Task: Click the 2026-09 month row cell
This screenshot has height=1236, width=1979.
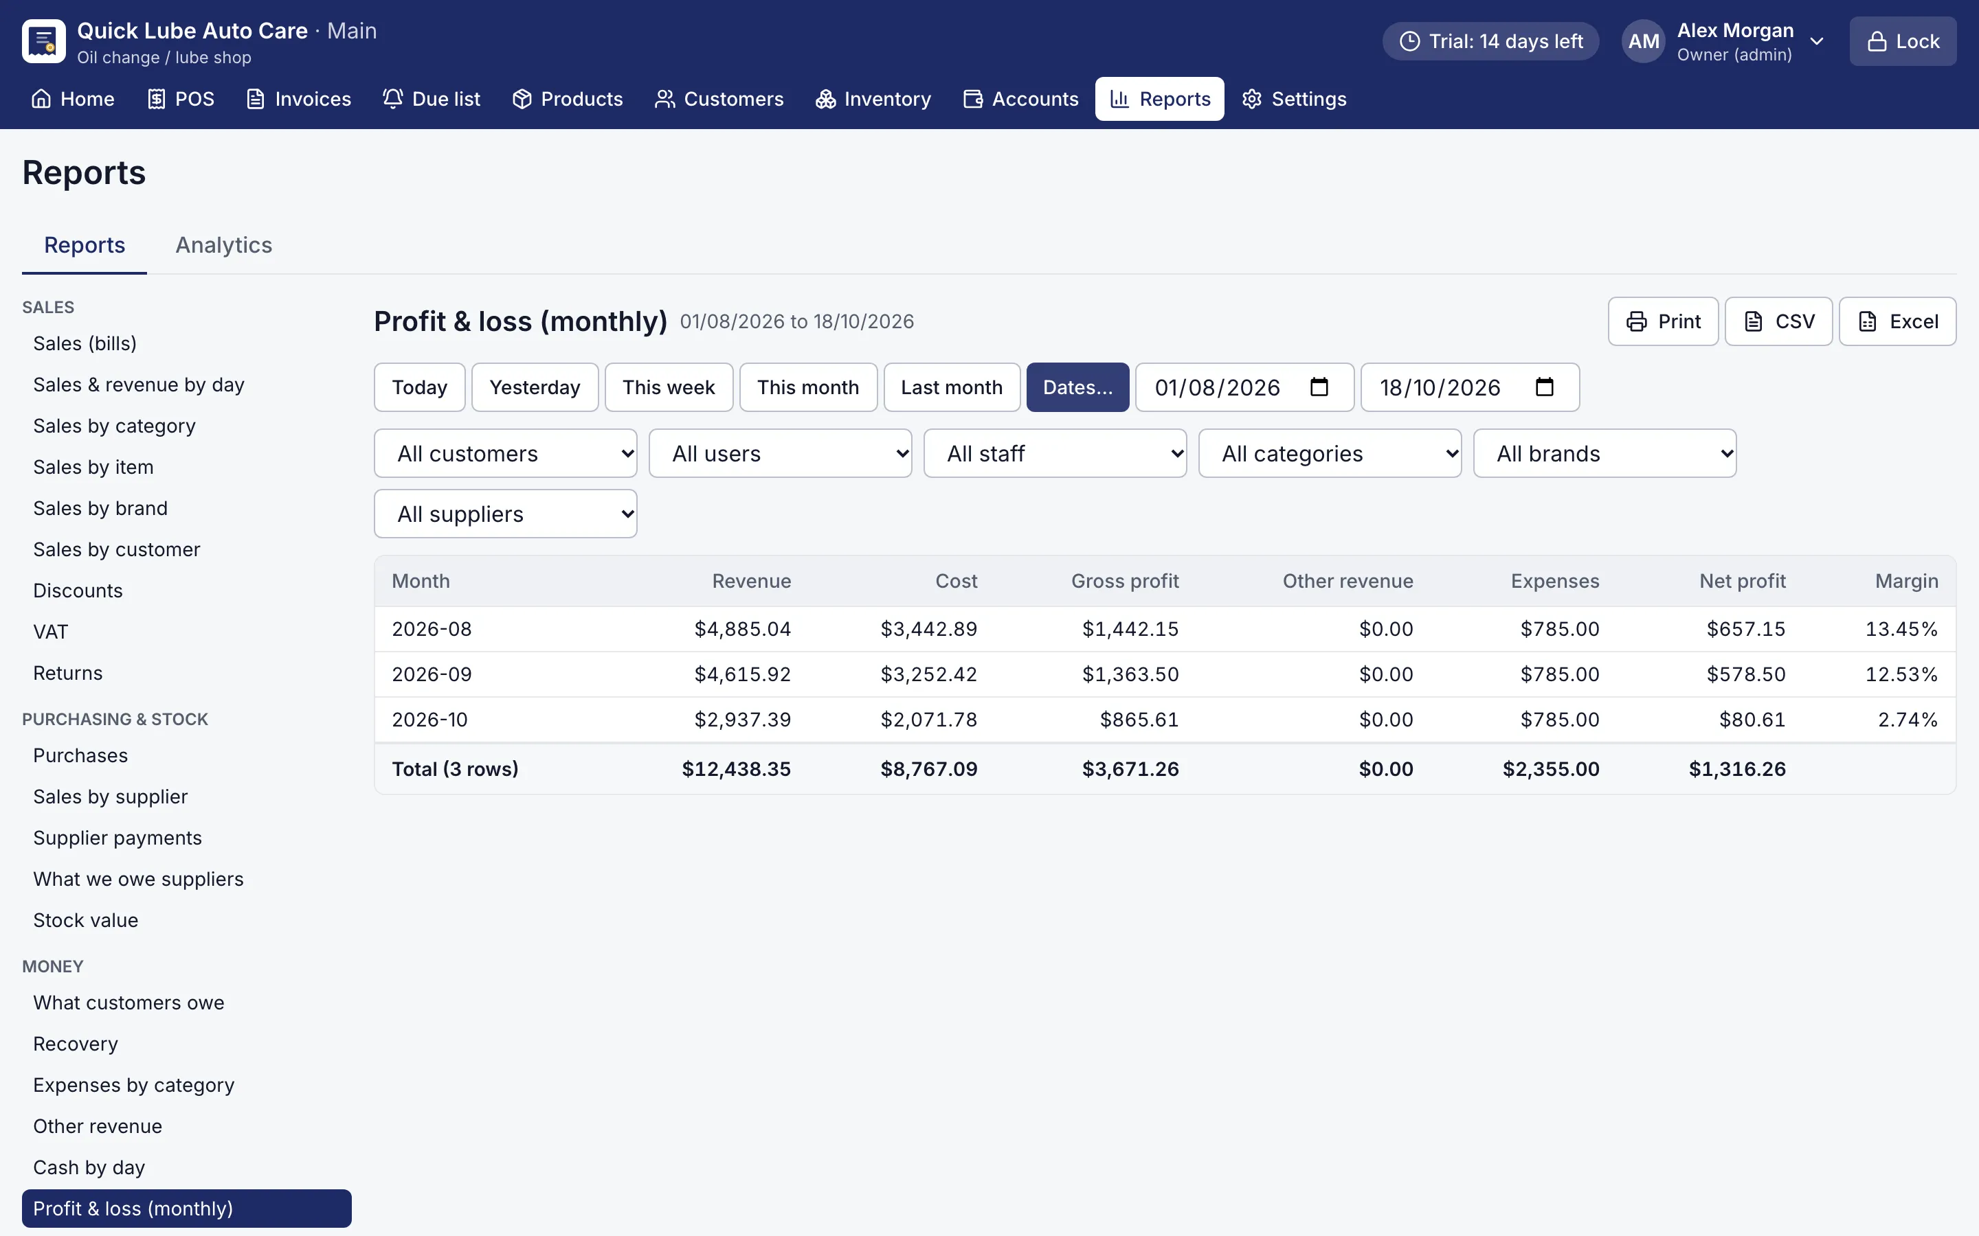Action: pos(432,674)
